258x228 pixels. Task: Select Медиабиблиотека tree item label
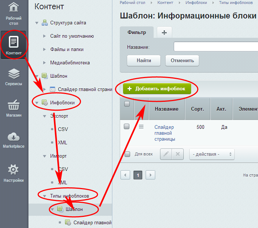point(70,63)
